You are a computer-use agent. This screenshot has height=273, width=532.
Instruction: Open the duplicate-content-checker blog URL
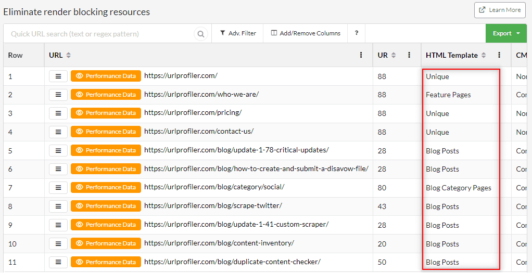point(232,262)
